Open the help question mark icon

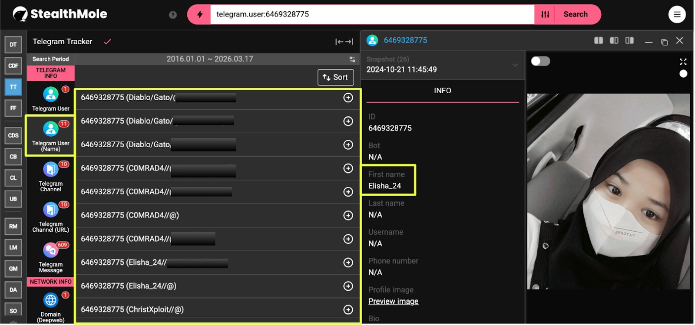[173, 15]
